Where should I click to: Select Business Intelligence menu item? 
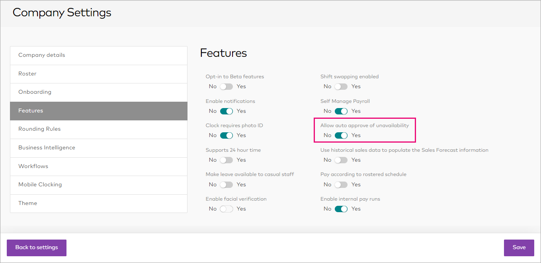coord(98,148)
